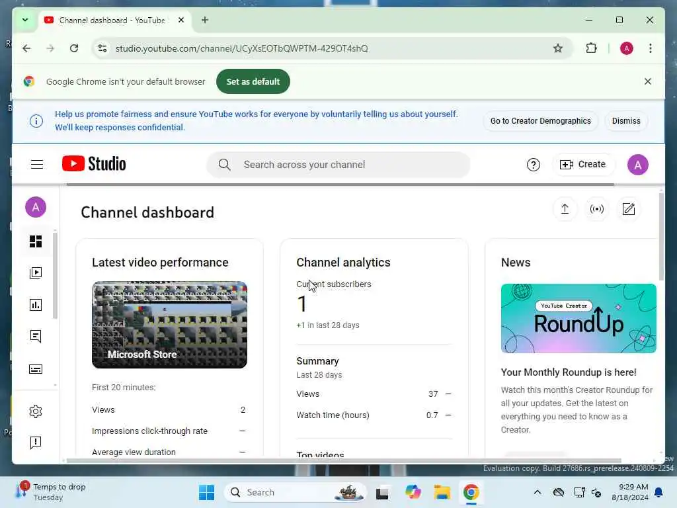Viewport: 677px width, 508px height.
Task: Click the Upload videos arrow icon
Action: point(565,209)
